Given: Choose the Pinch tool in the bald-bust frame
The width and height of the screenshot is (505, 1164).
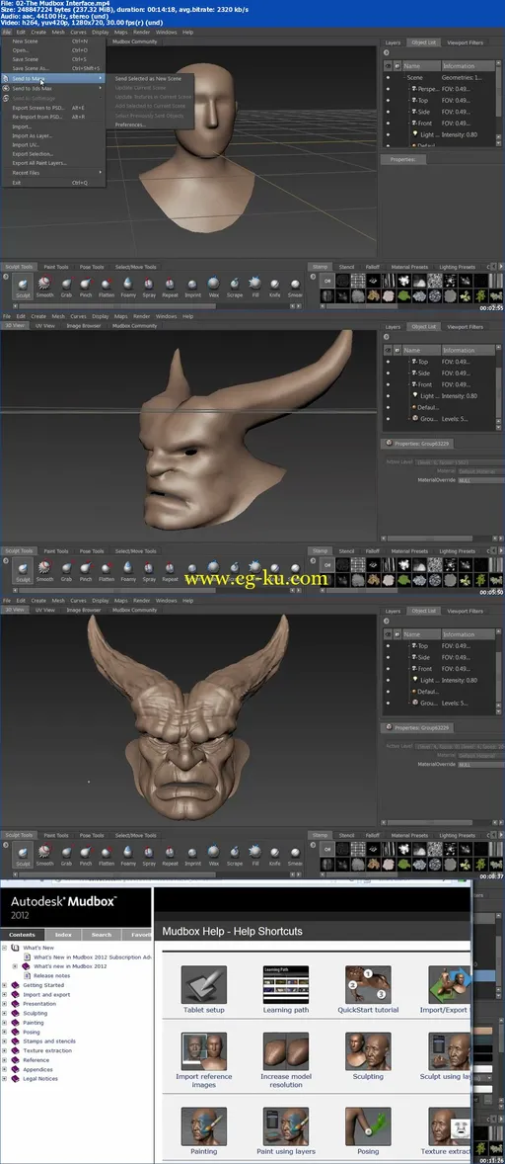Looking at the screenshot, I should click(x=86, y=286).
